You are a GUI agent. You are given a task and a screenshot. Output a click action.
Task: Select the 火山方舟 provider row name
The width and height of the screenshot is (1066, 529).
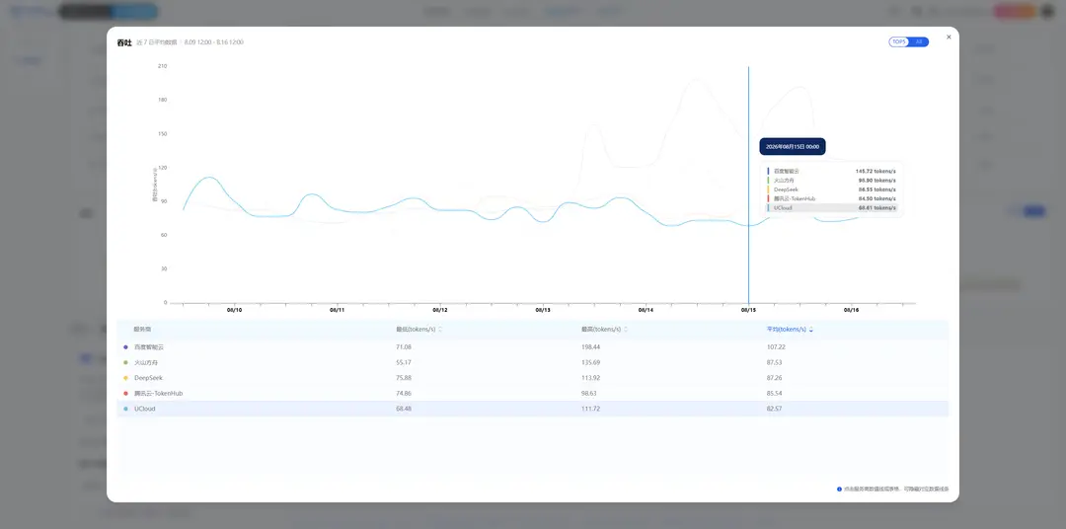coord(146,362)
